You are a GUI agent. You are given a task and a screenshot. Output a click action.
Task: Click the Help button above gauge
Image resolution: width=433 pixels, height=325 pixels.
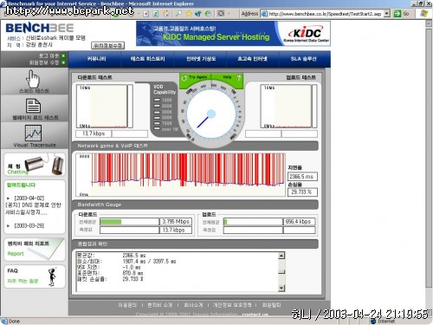pos(228,77)
